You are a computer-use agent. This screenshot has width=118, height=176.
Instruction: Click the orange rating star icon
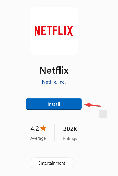43,128
